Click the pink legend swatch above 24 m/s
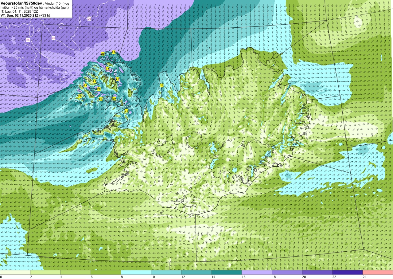Viewport: 393px width, 279px height. tap(378, 272)
